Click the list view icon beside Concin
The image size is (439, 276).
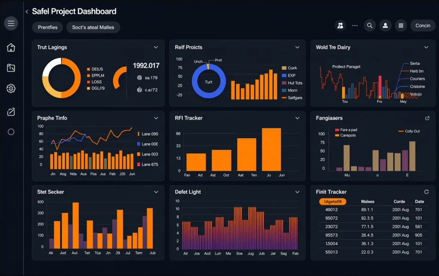click(x=401, y=26)
